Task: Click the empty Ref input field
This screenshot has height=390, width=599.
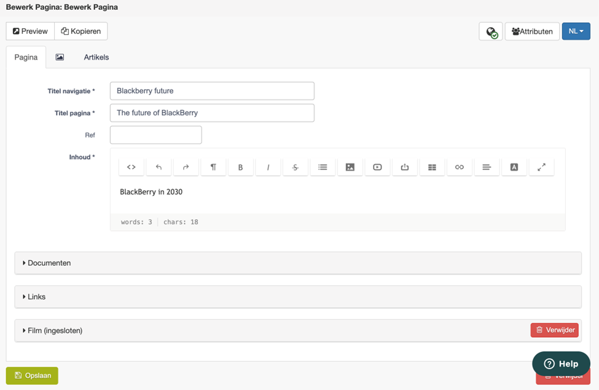Action: pos(156,135)
